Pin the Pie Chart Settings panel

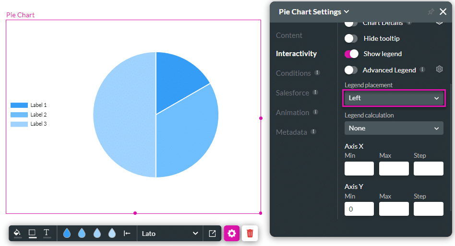coord(431,12)
